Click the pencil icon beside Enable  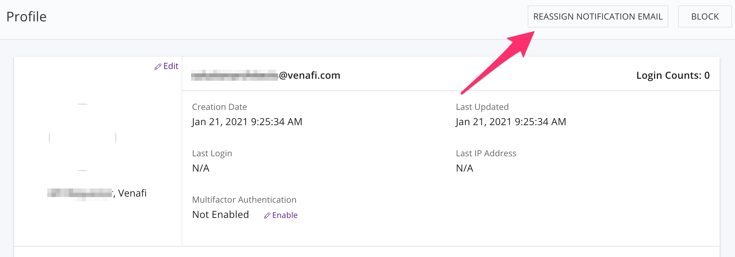(x=267, y=215)
